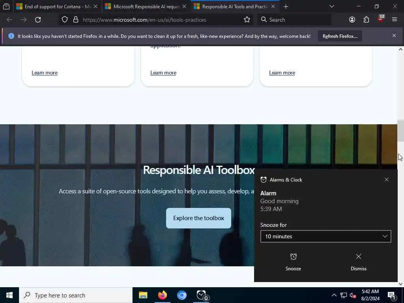This screenshot has height=303, width=404.
Task: Reload the page with the refresh icon
Action: point(38,20)
